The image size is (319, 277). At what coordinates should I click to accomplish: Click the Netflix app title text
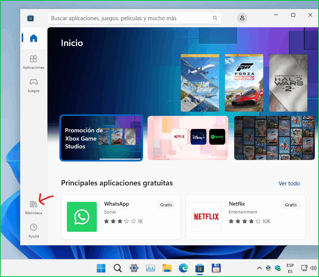pyautogui.click(x=237, y=204)
